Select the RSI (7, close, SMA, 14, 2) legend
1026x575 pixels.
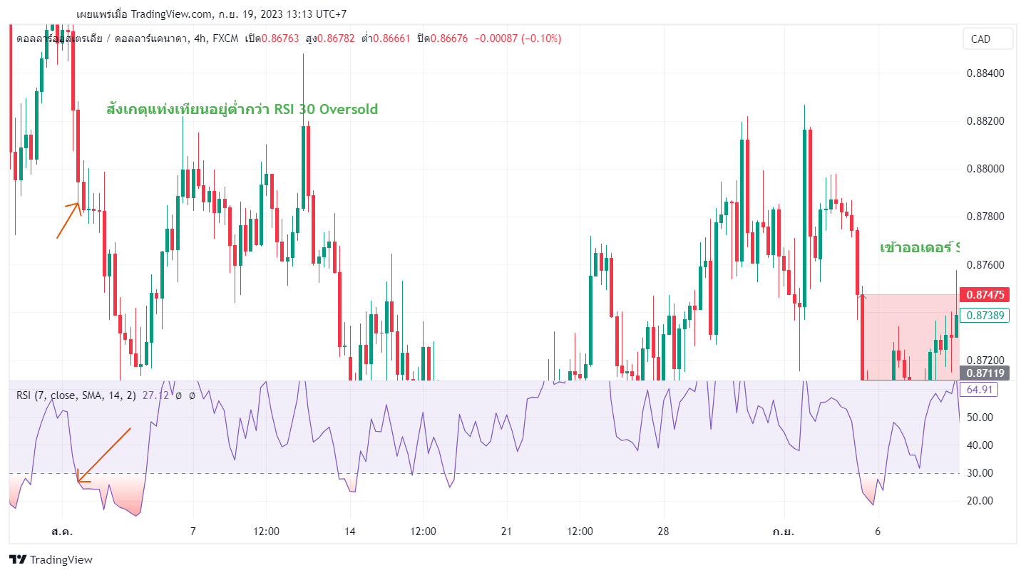tap(76, 395)
